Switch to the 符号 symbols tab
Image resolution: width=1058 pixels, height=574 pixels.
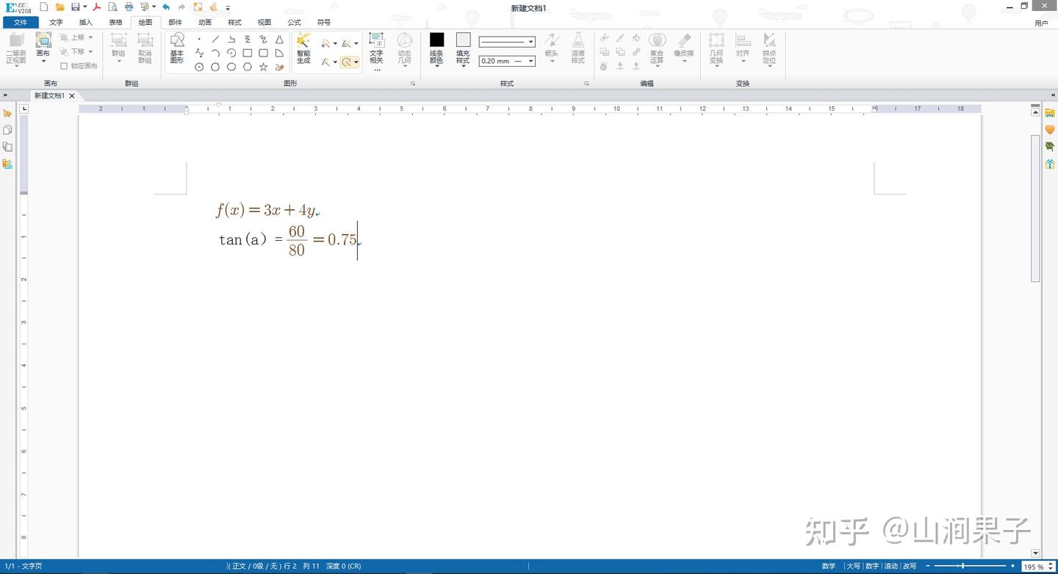coord(323,22)
